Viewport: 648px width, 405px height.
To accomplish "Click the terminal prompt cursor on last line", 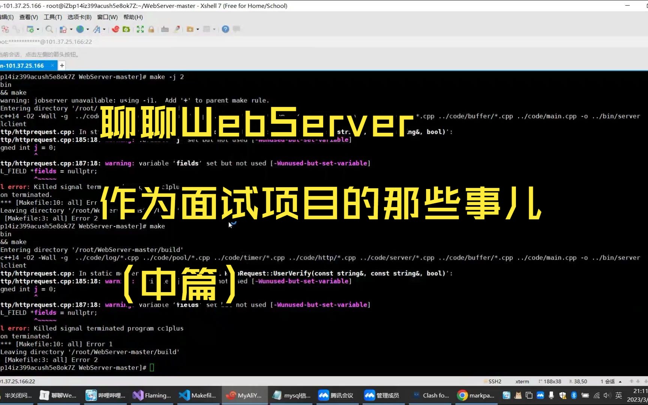I will 152,368.
